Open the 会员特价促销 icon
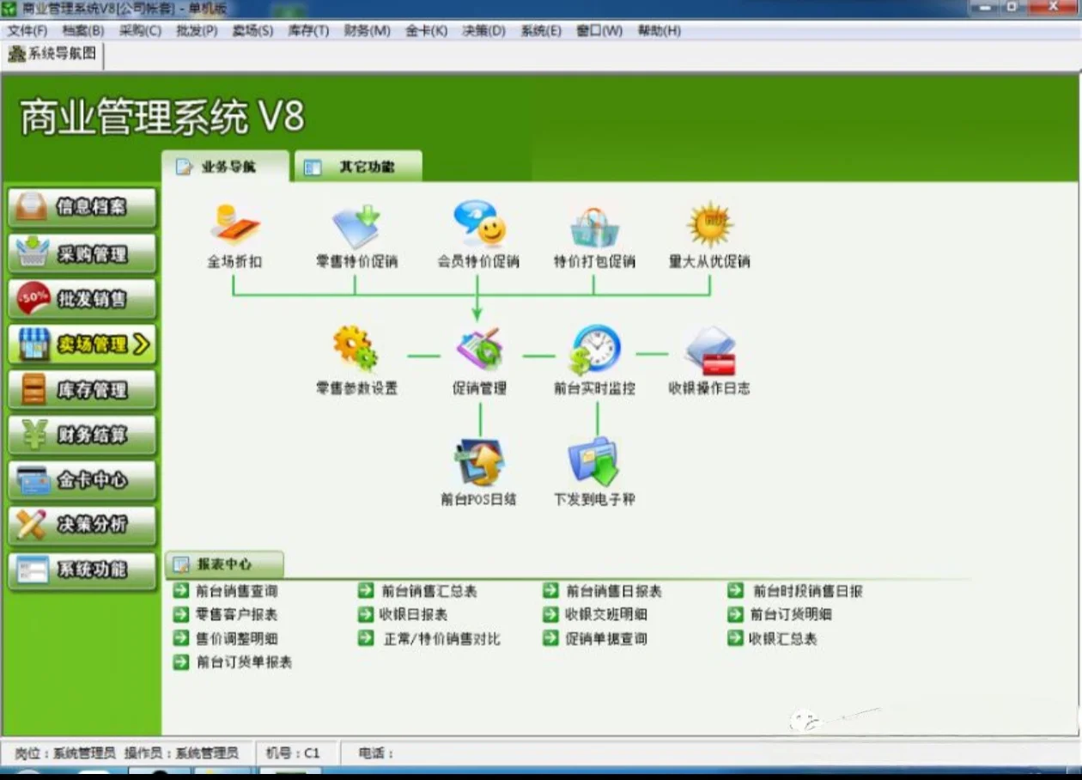 coord(478,225)
